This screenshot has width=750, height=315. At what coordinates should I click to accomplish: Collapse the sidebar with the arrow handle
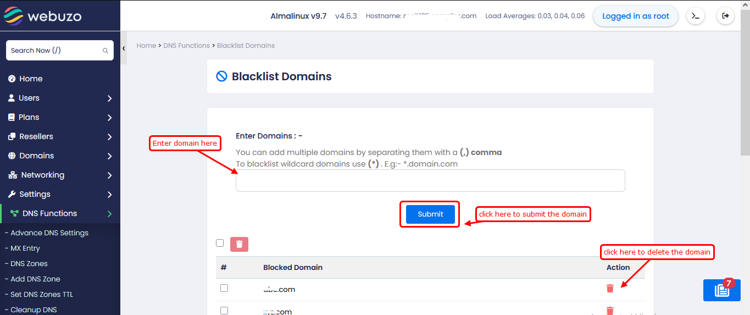coord(124,48)
